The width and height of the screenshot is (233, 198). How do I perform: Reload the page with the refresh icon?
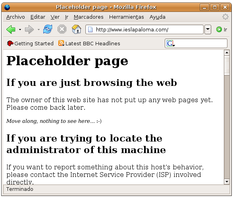[x=48, y=29]
